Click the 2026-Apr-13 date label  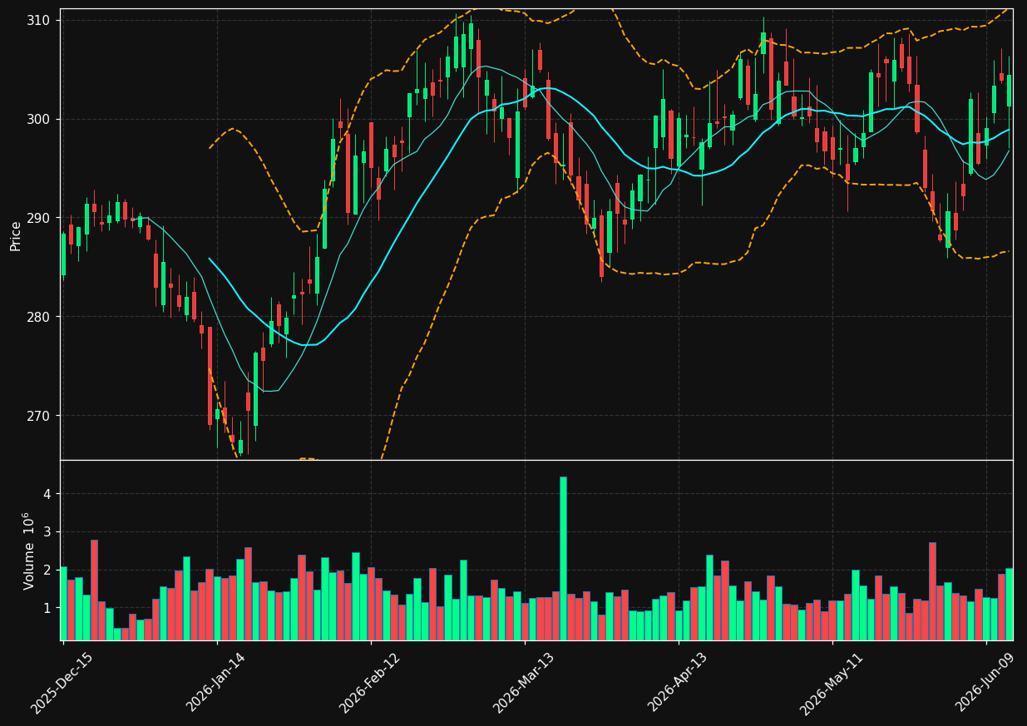click(x=679, y=683)
